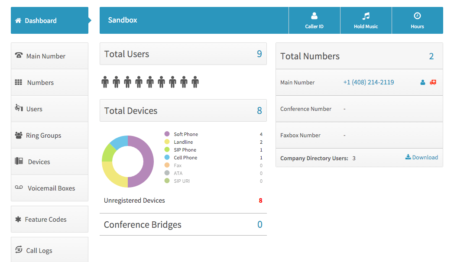Click the red fax icon for Main Number
The height and width of the screenshot is (262, 454).
point(433,82)
